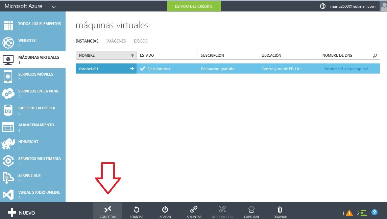This screenshot has height=219, width=387.
Task: Click the Reiniciar restart icon
Action: 137,210
